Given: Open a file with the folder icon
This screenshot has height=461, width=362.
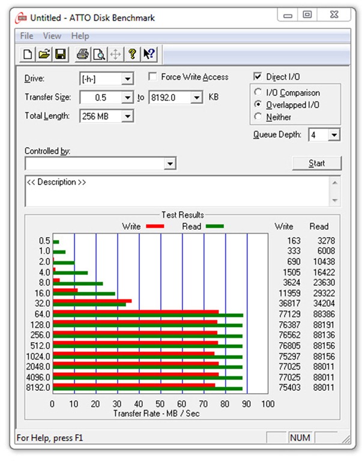Looking at the screenshot, I should point(44,55).
